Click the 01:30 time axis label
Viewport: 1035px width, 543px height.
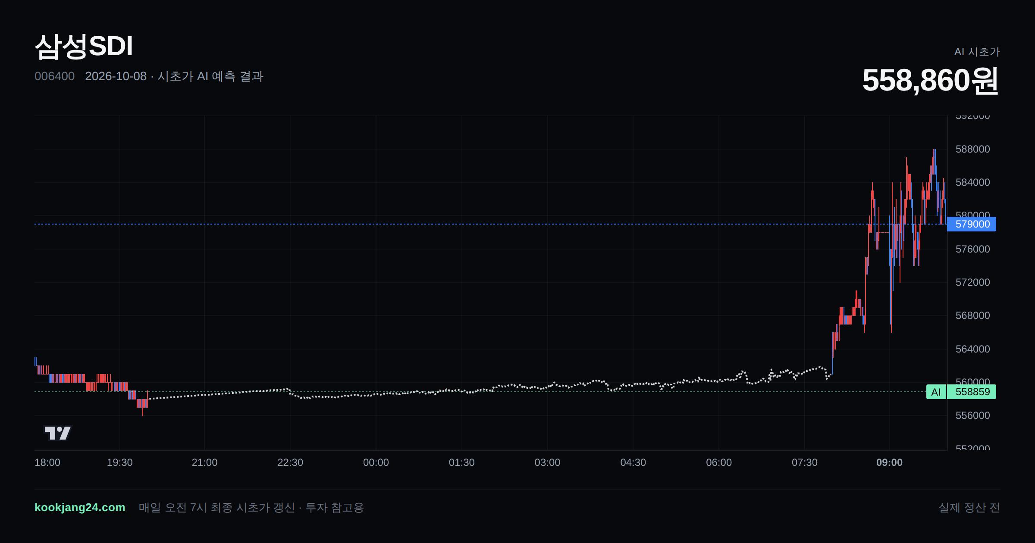tap(461, 462)
